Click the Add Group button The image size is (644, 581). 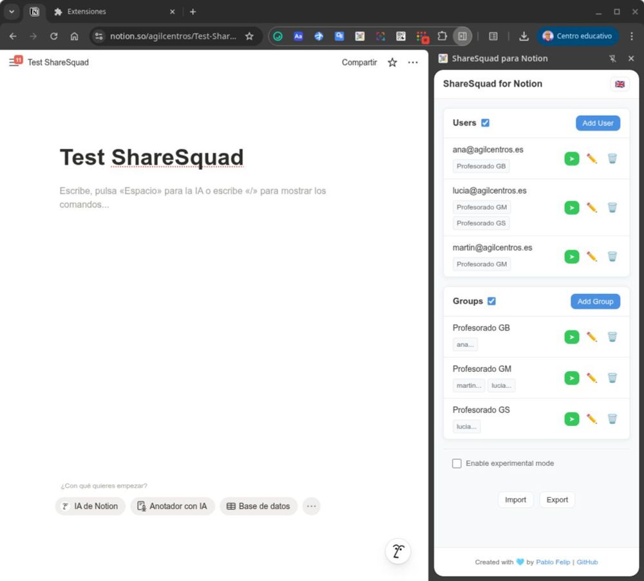tap(595, 302)
